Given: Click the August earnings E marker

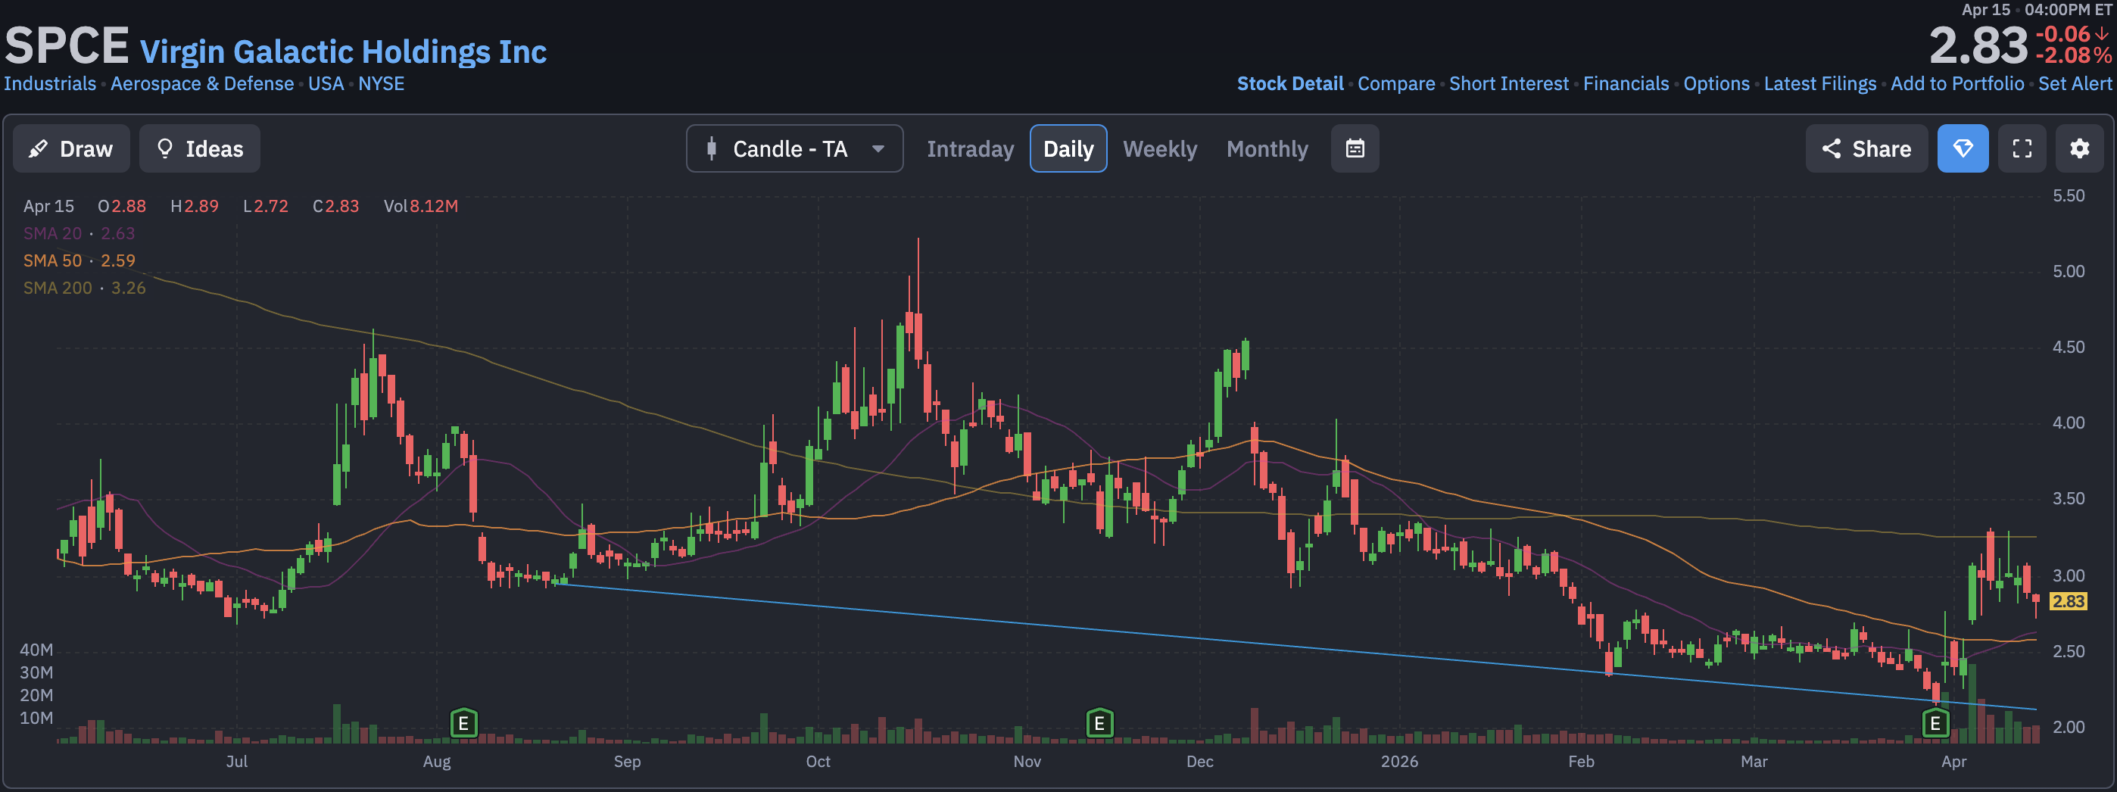Looking at the screenshot, I should (463, 724).
